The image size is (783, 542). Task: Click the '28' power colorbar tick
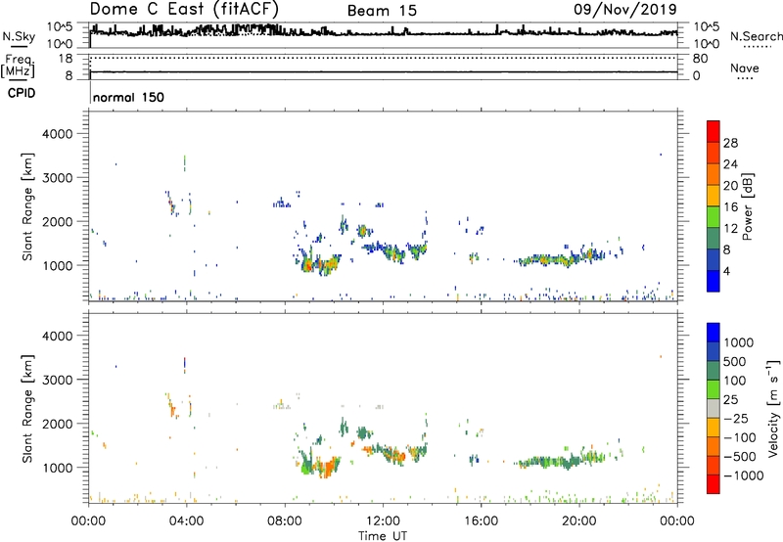(x=730, y=143)
